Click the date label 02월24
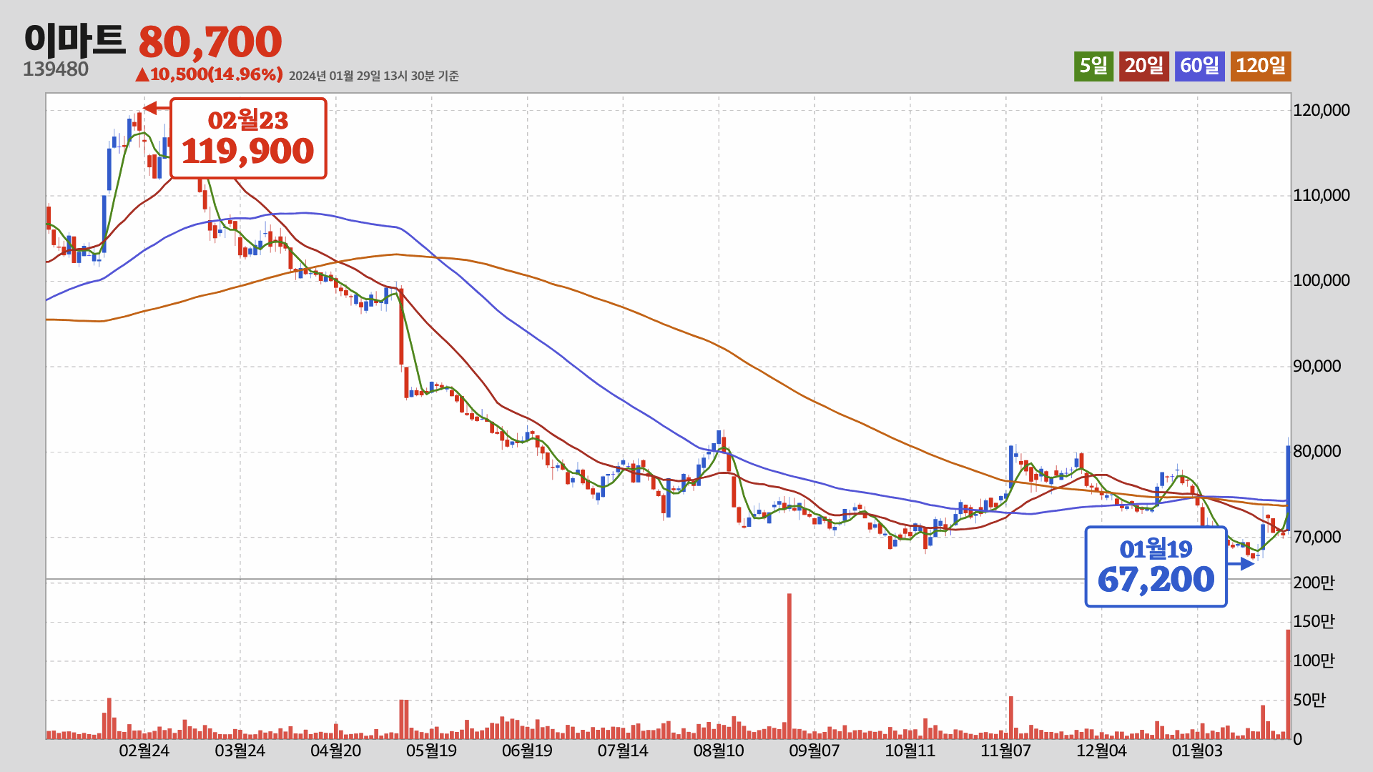This screenshot has height=772, width=1373. [144, 751]
